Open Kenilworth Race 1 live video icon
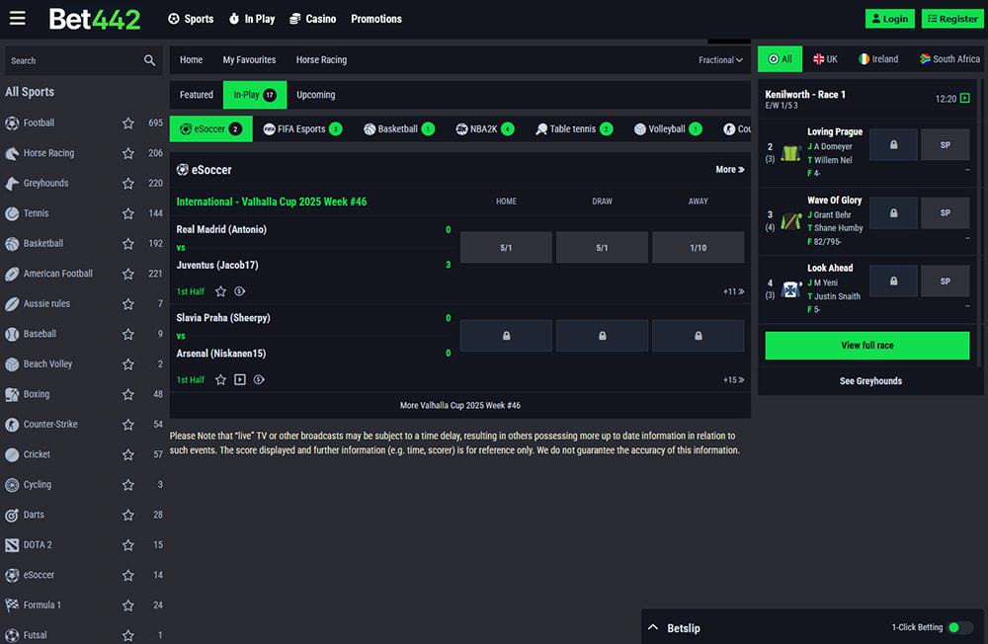 [965, 99]
